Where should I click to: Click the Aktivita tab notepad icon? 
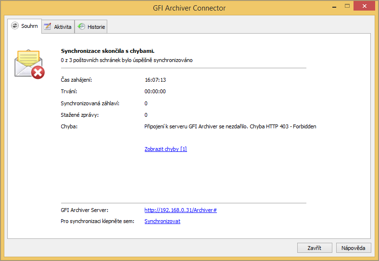pos(48,26)
